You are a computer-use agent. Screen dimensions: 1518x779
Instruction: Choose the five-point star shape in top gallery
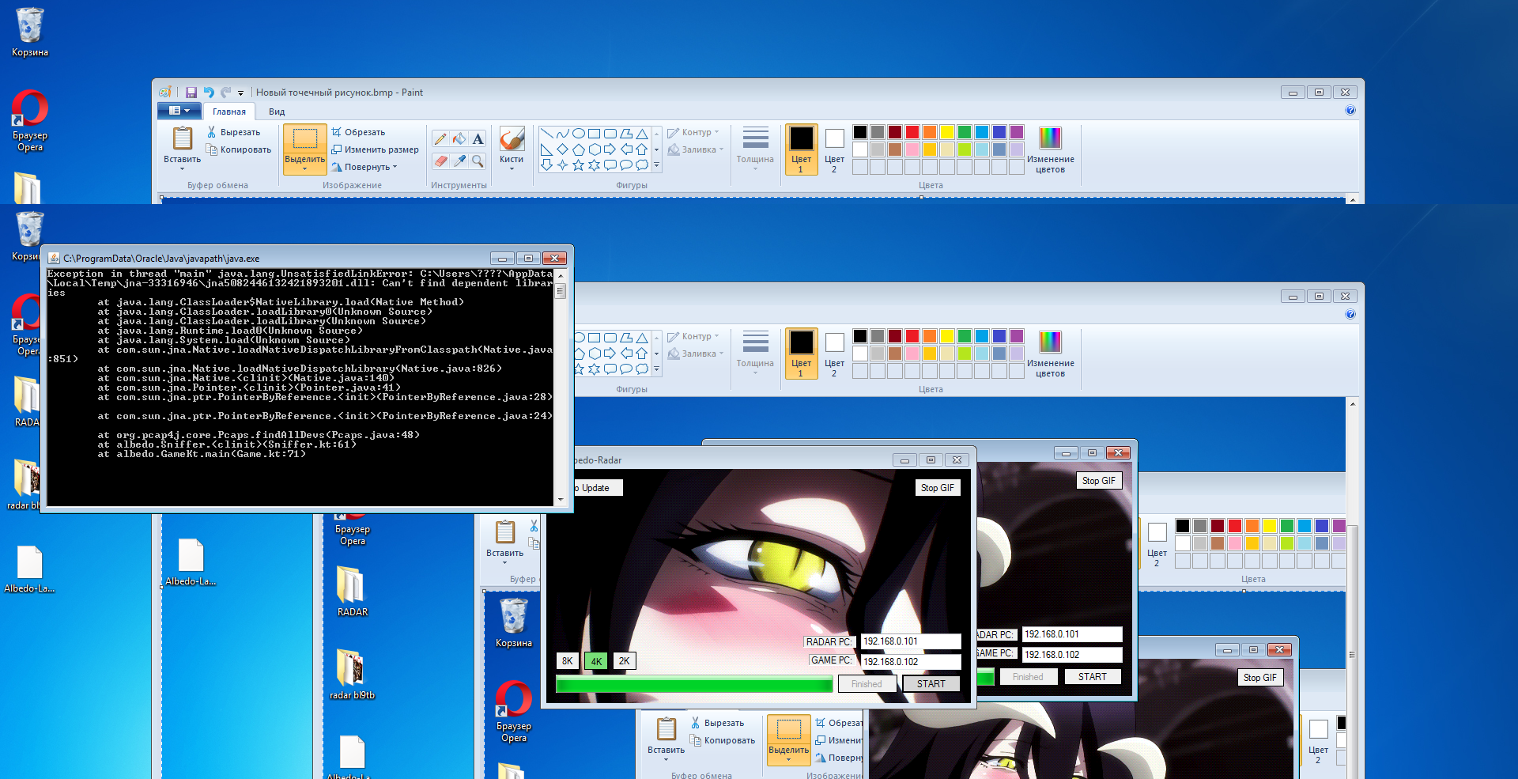[578, 164]
